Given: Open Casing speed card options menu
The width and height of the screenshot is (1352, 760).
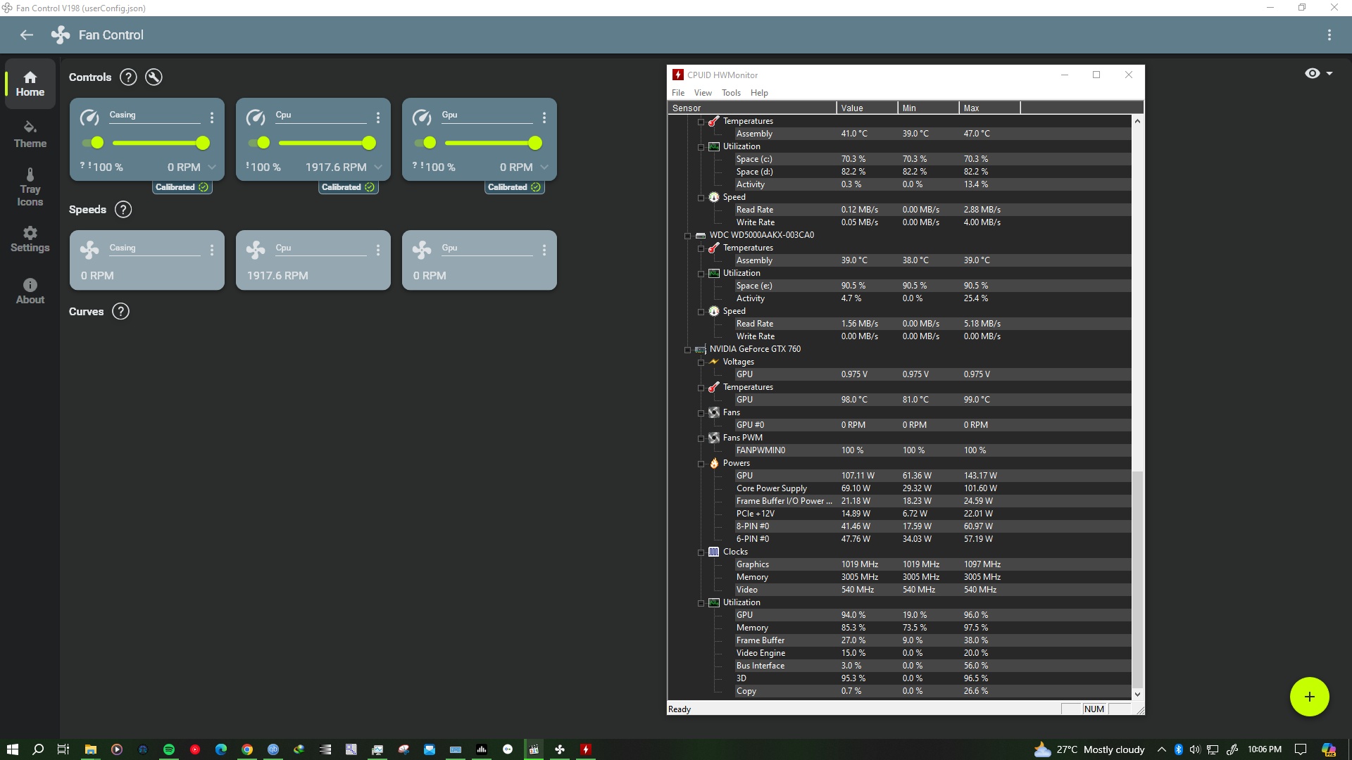Looking at the screenshot, I should tap(212, 250).
